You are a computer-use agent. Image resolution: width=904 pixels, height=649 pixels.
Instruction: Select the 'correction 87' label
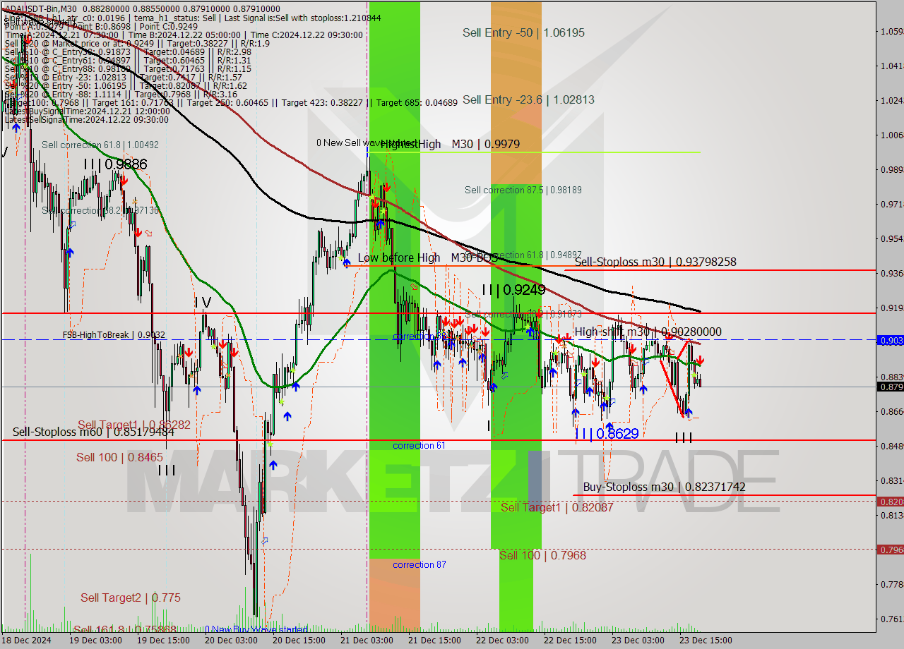click(420, 564)
